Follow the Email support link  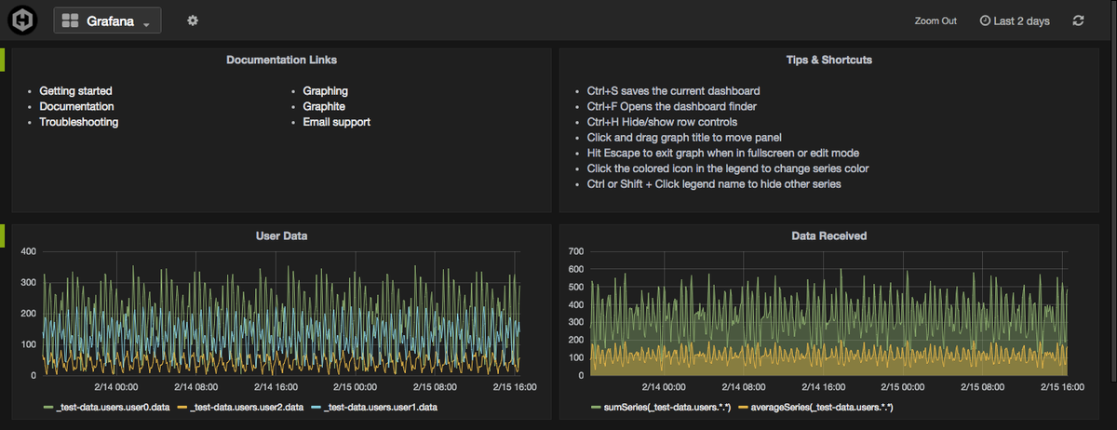point(336,122)
